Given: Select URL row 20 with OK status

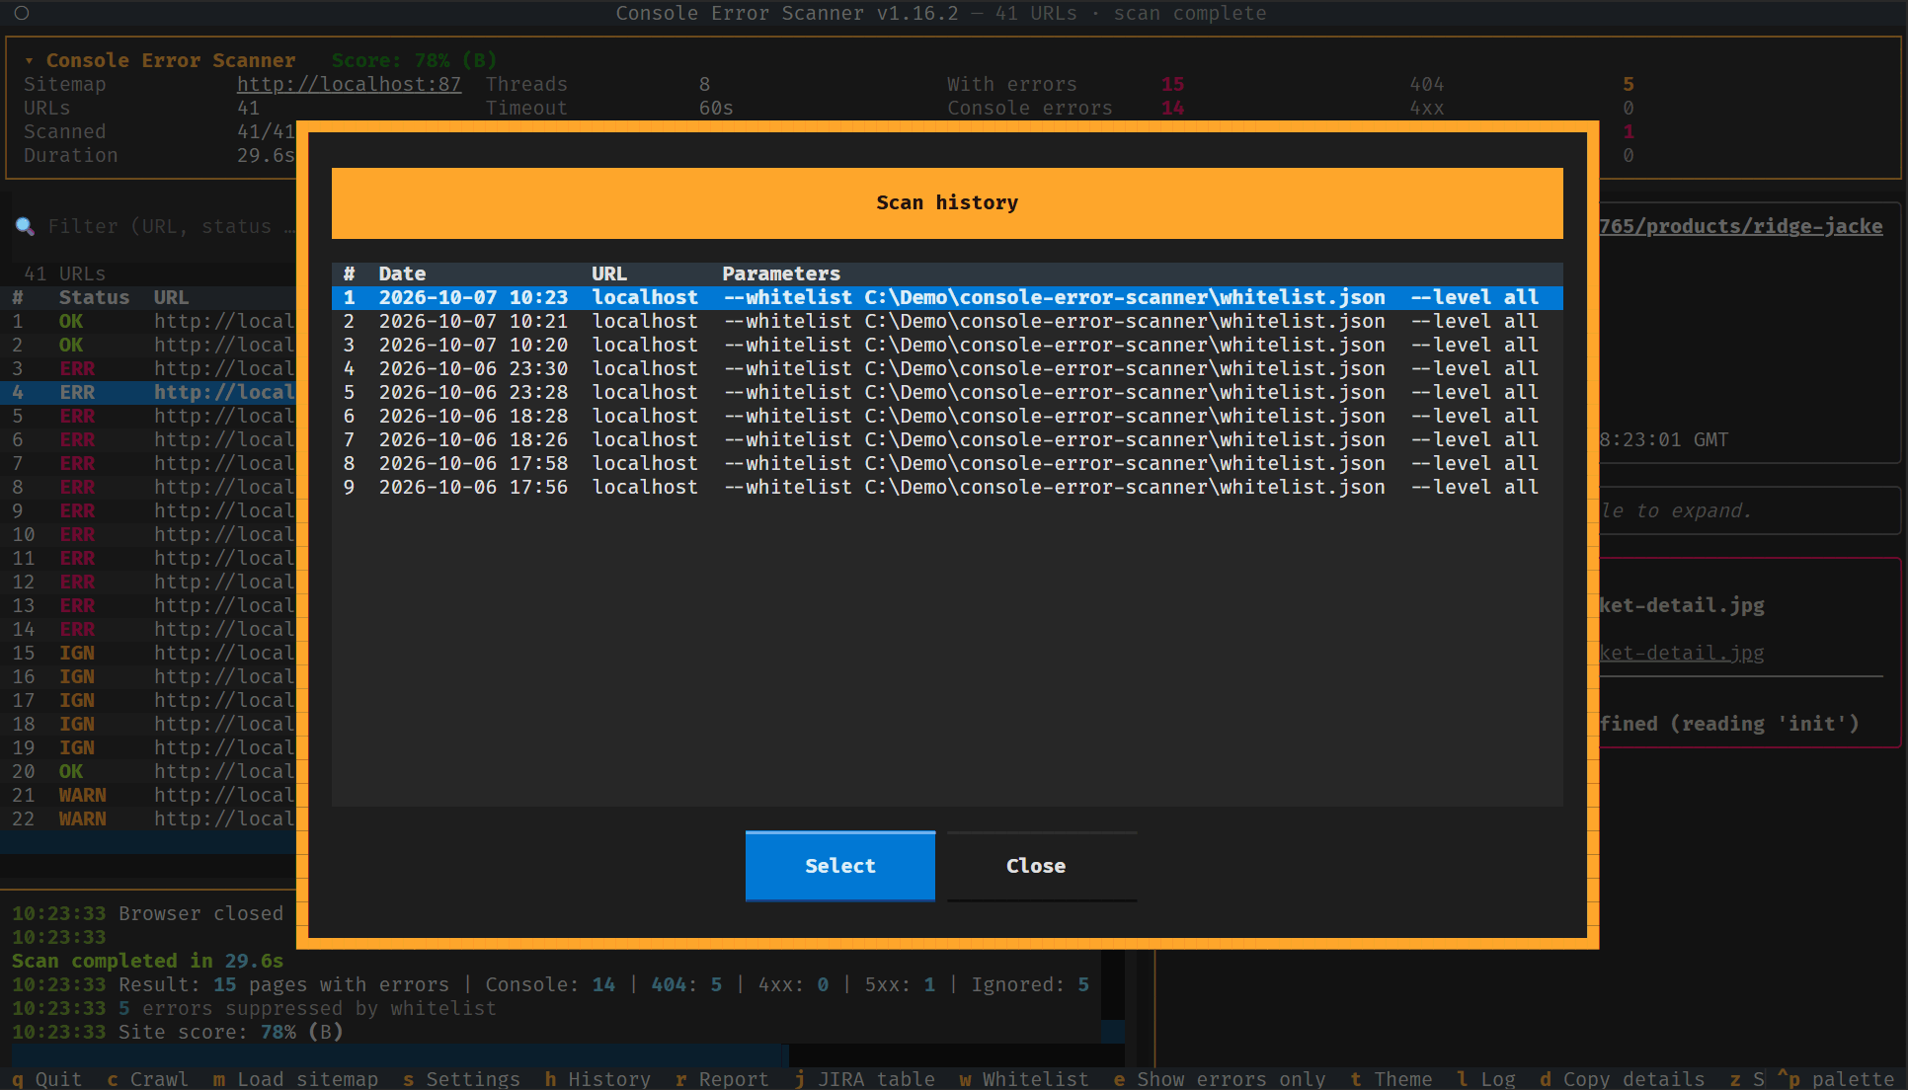Looking at the screenshot, I should [x=148, y=771].
